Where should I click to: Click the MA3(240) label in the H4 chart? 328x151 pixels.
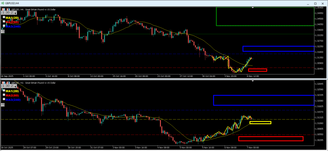[x=13, y=26]
